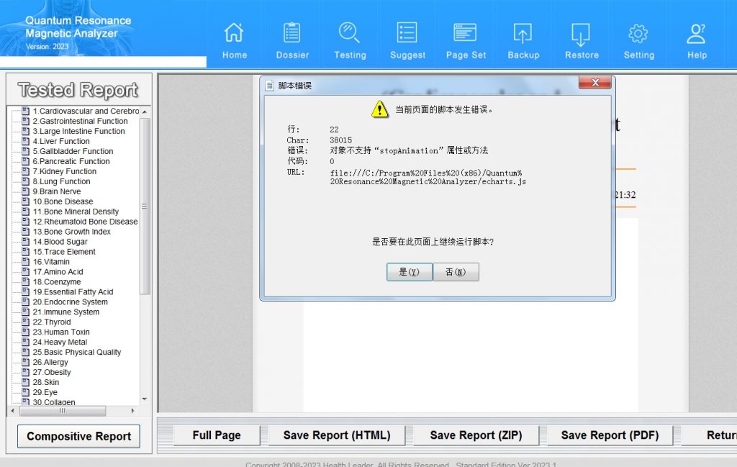
Task: Select 21.Immune System report
Action: coord(65,312)
